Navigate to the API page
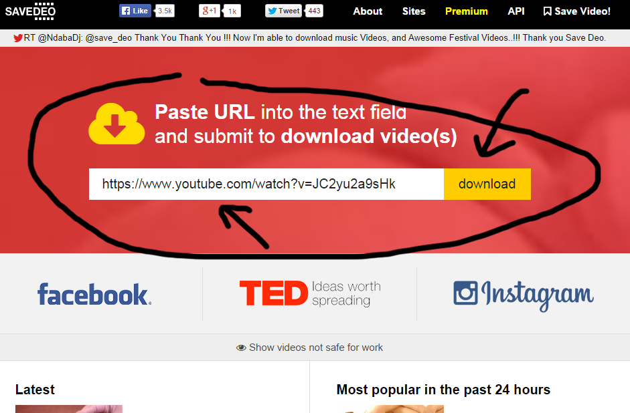The width and height of the screenshot is (630, 413). click(516, 11)
